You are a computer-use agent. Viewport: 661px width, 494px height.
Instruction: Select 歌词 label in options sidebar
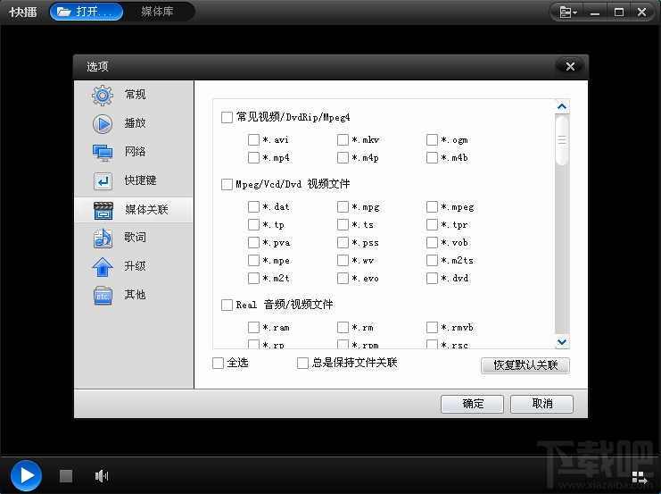pyautogui.click(x=135, y=238)
